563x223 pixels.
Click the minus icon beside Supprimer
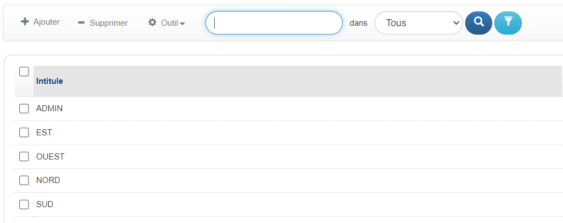click(81, 23)
